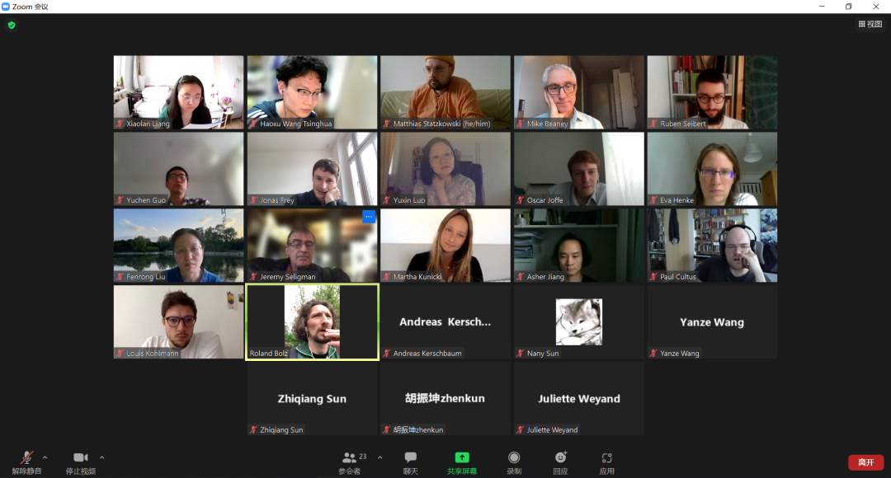Expand audio options arrow beside microphone
This screenshot has height=478, width=891.
pos(45,457)
